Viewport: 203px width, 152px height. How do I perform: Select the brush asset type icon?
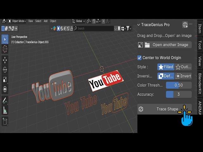pyautogui.click(x=71, y=28)
